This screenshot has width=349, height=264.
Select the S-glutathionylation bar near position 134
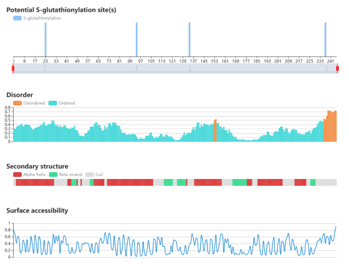tap(190, 40)
